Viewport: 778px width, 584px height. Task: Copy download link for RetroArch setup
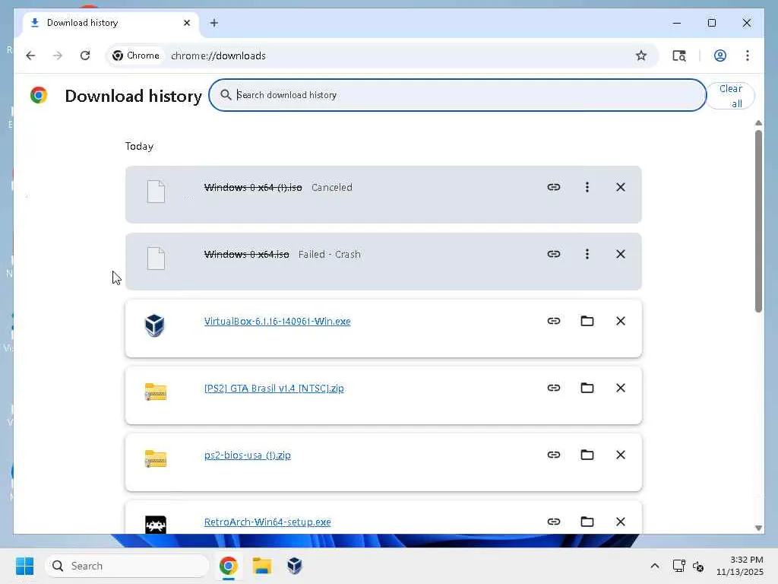click(x=554, y=522)
